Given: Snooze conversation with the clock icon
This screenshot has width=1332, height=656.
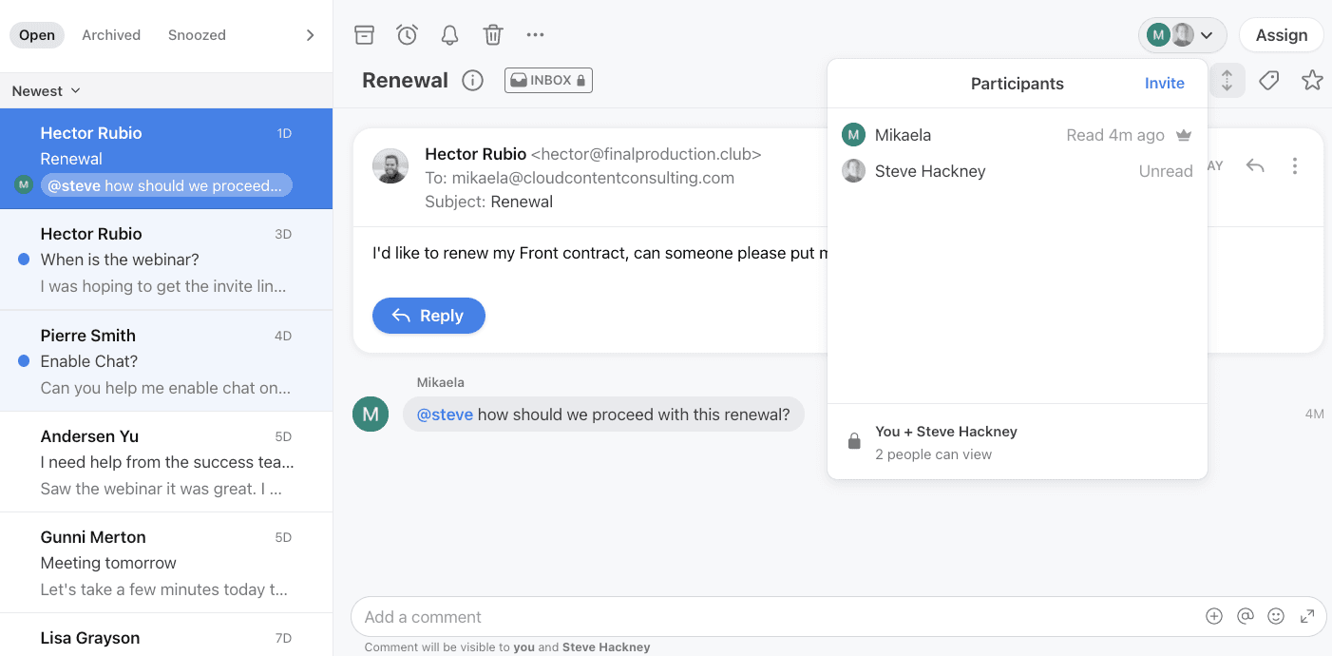Looking at the screenshot, I should click(x=407, y=35).
